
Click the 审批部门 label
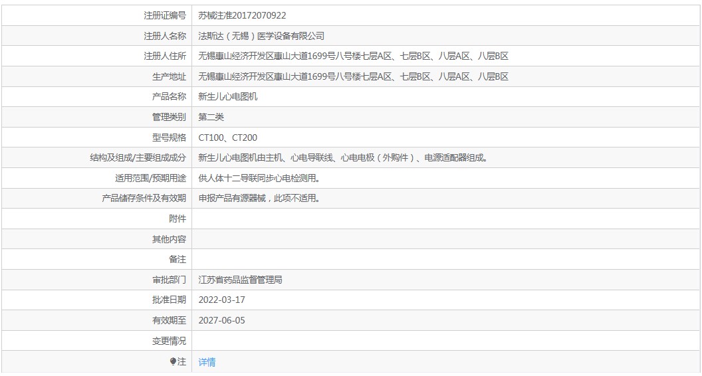(x=170, y=280)
